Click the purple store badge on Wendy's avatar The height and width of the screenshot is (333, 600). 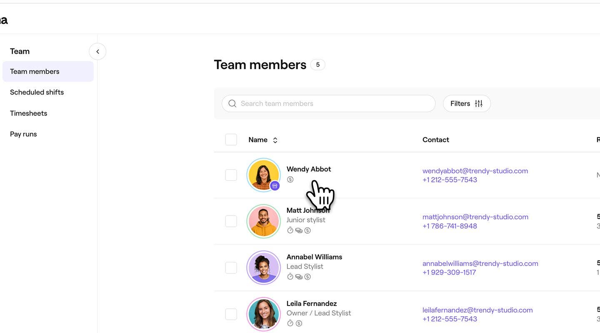pyautogui.click(x=275, y=186)
